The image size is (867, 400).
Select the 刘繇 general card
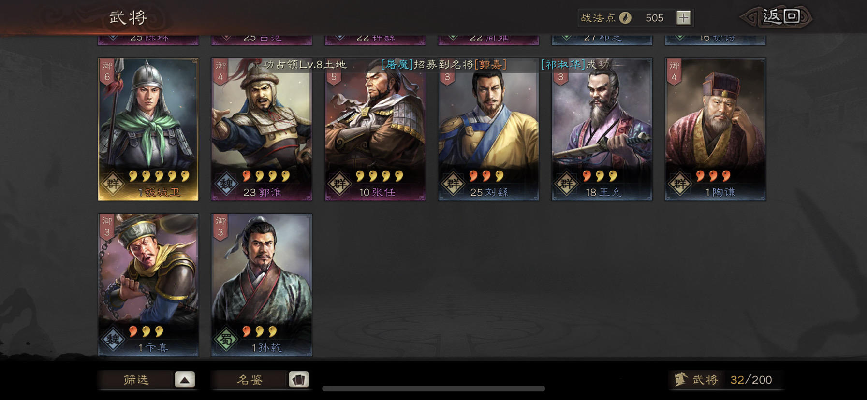(488, 129)
